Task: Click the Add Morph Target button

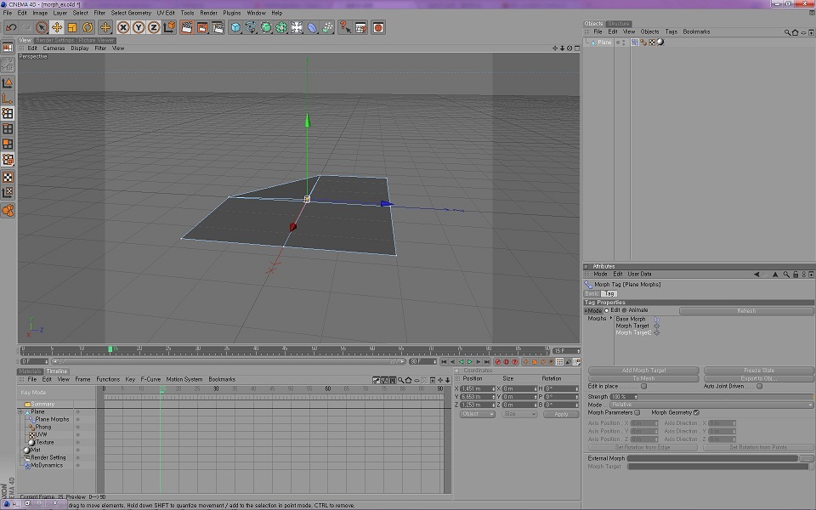Action: 643,371
